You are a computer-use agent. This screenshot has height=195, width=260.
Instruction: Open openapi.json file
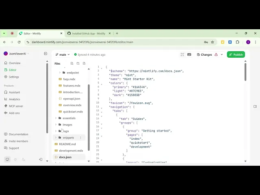(x=71, y=98)
